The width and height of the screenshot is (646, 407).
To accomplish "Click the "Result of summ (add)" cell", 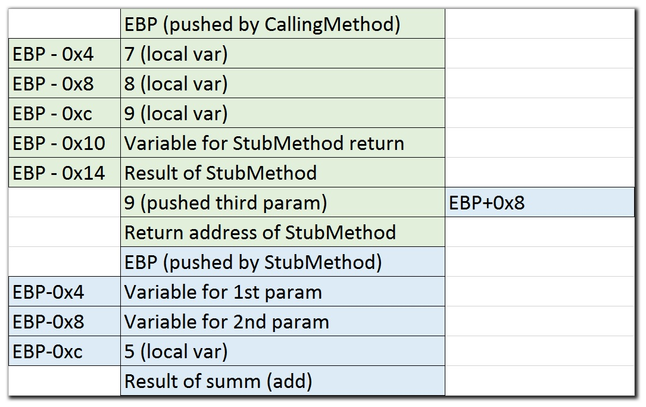I will pyautogui.click(x=282, y=381).
